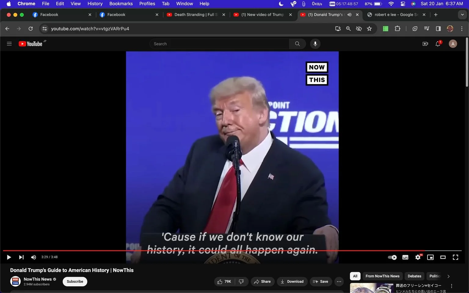Open YouTube notifications bell

click(438, 44)
